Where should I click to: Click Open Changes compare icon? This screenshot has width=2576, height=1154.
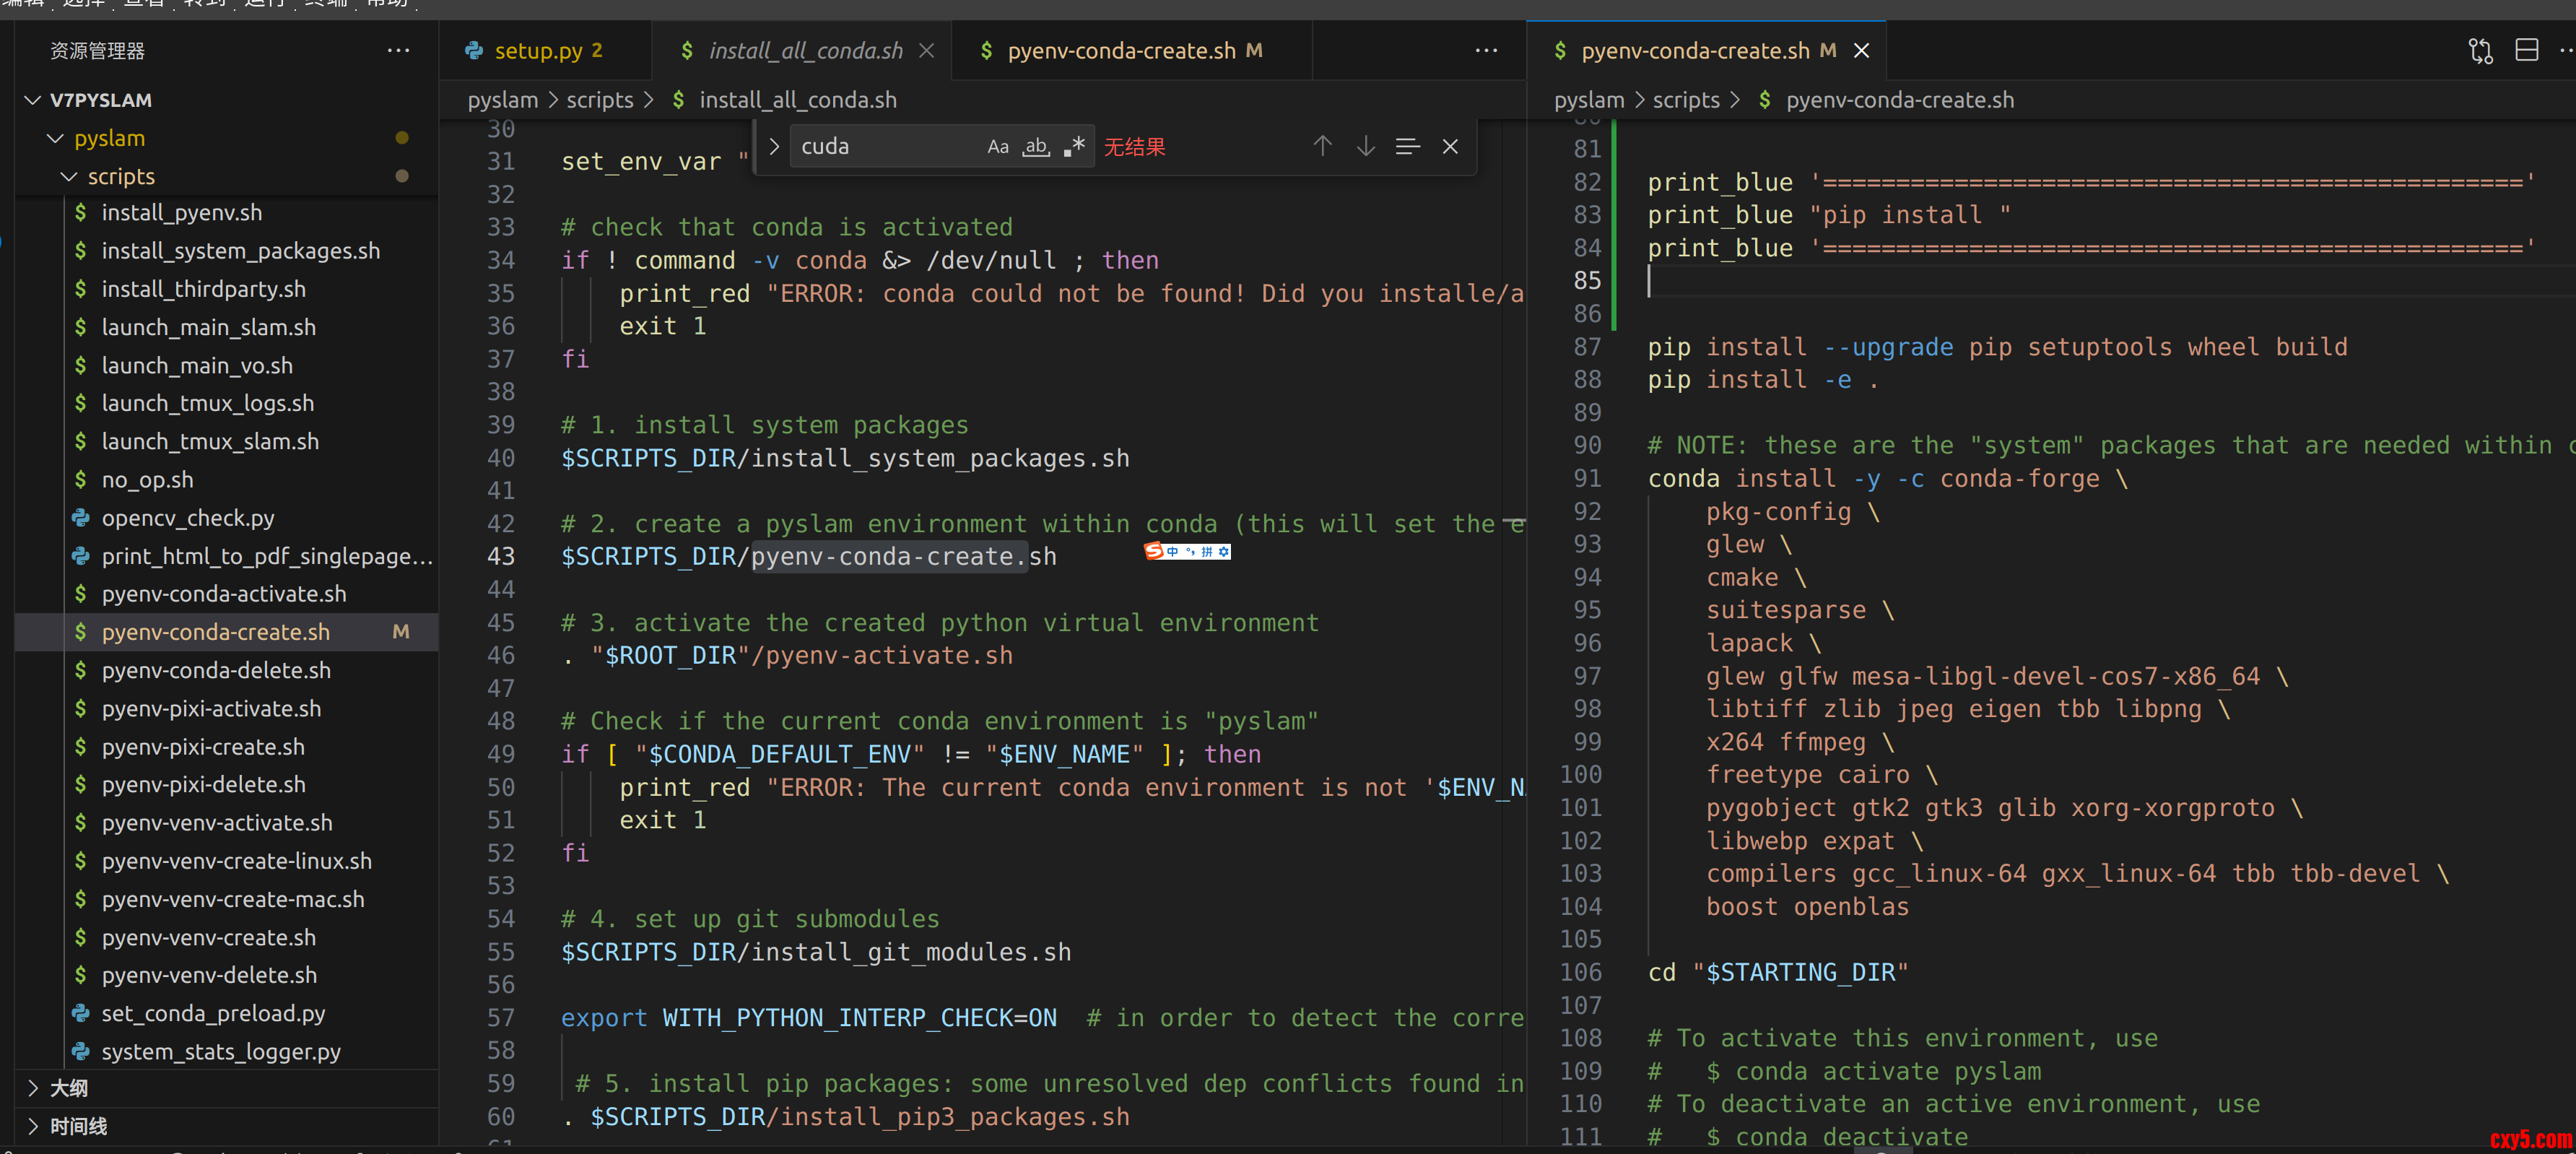click(x=2480, y=50)
